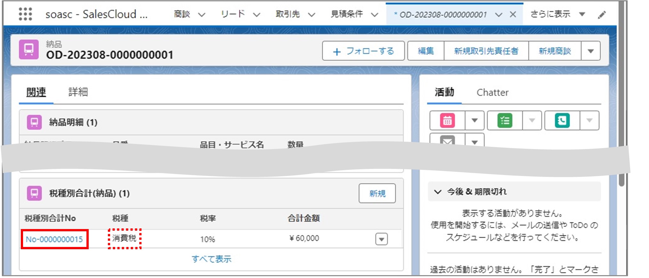The width and height of the screenshot is (649, 278).
Task: Create a new event with the calendar icon
Action: [447, 121]
